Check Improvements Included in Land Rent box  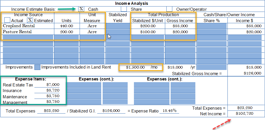point(37,67)
